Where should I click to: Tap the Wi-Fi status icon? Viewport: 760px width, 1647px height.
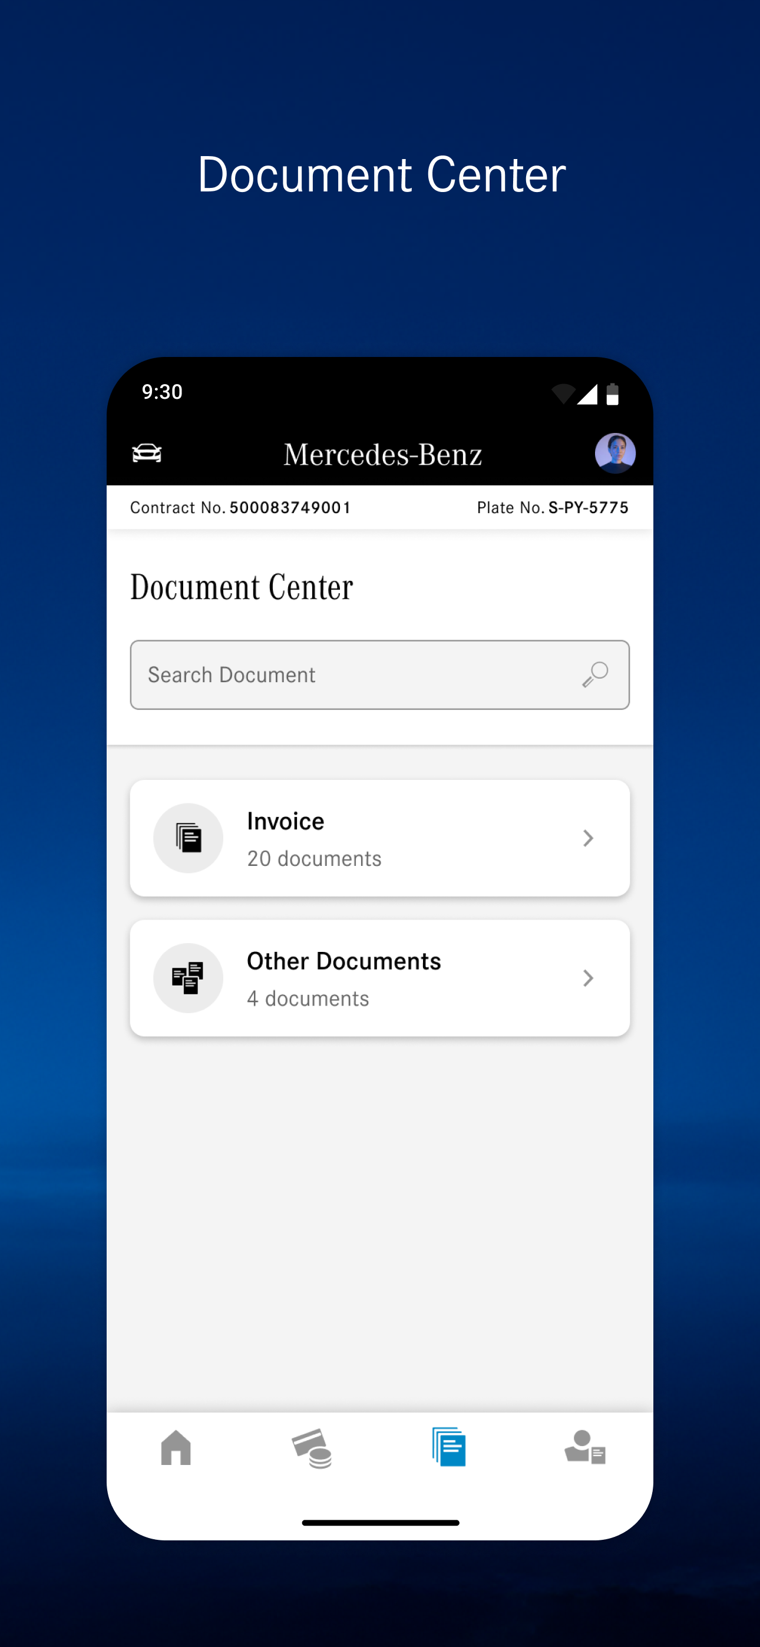tap(563, 394)
